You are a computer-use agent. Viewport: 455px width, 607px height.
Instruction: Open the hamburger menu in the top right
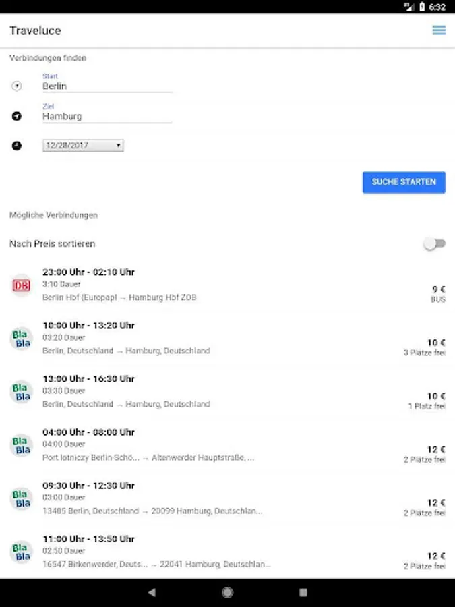coord(439,30)
